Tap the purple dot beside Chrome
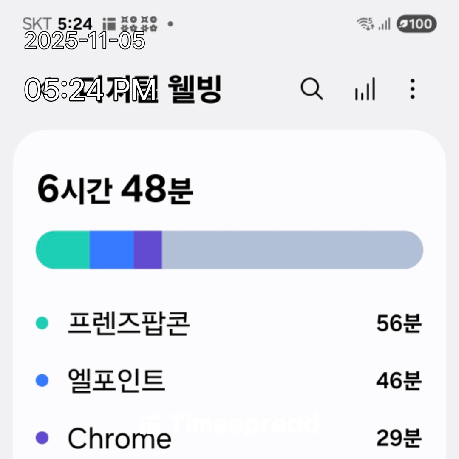This screenshot has width=459, height=459. [x=42, y=437]
